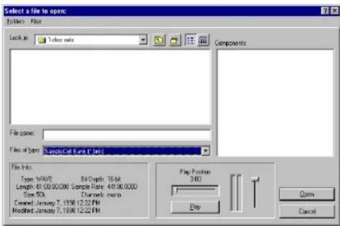Screen dimensions: 340x226
Task: Expand the Files of type dropdown arrow
Action: tap(205, 151)
